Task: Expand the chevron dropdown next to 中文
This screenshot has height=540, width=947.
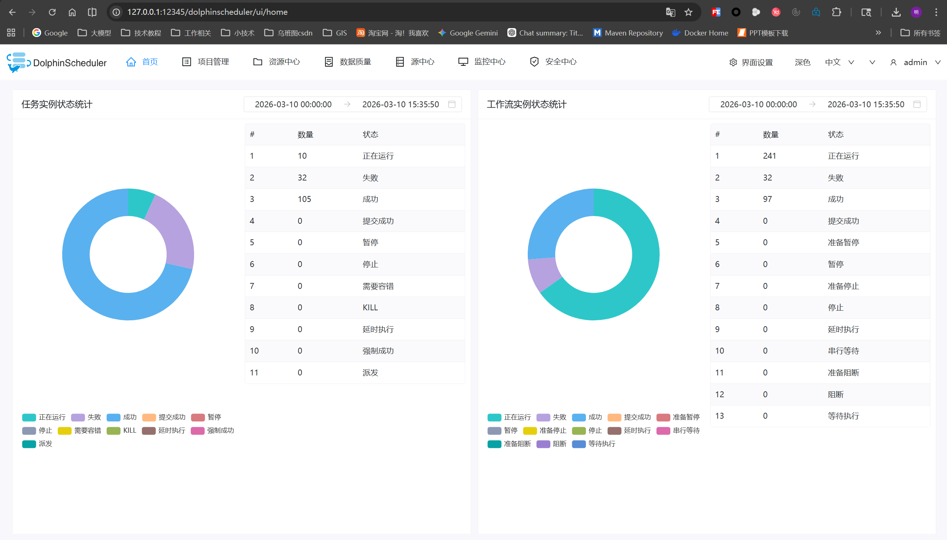Action: [x=850, y=62]
